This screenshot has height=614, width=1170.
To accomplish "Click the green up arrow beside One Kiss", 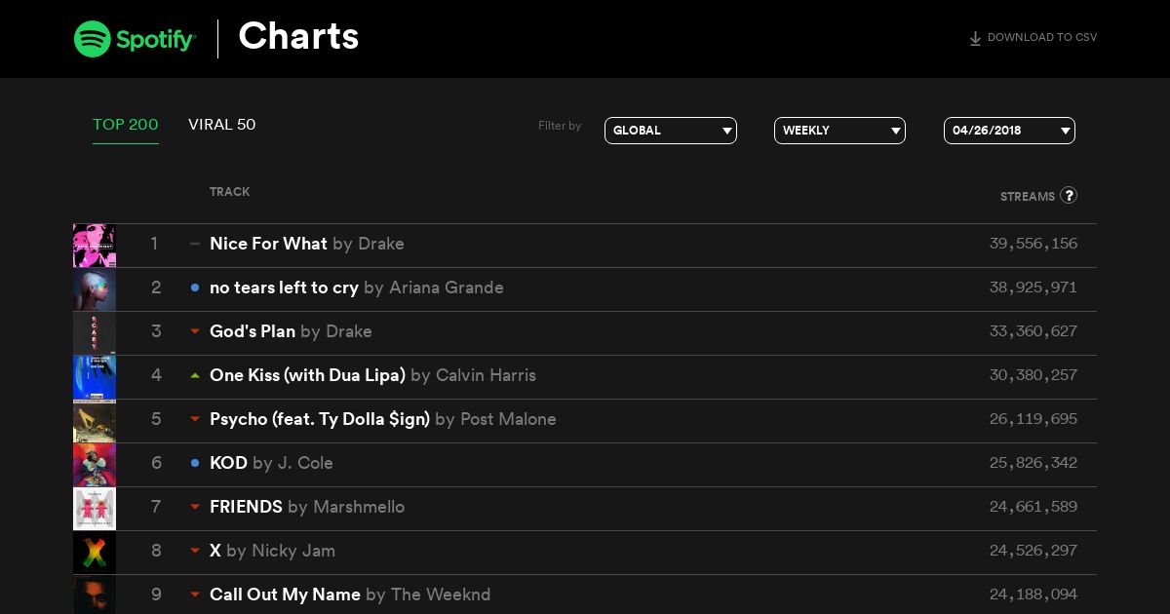I will pos(195,375).
